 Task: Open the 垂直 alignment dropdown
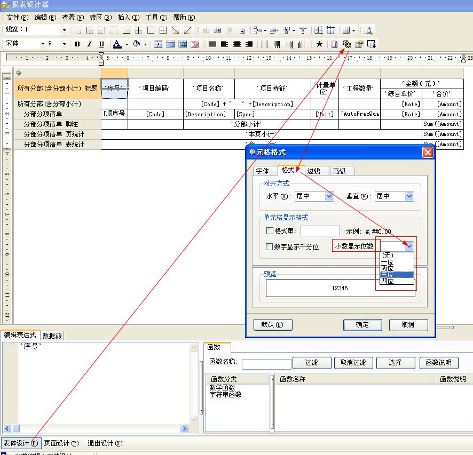(x=409, y=196)
